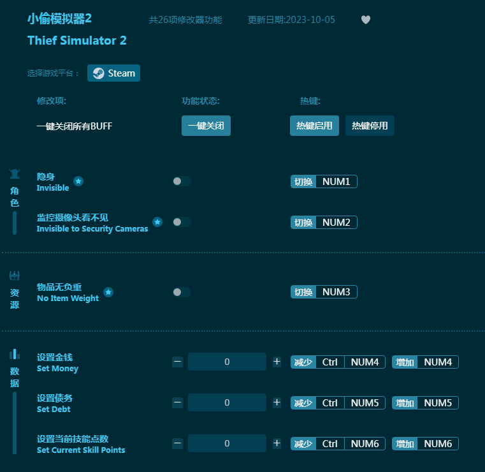Viewport: 485px width, 472px height.
Task: Click NUM1 hotkey for Invisible
Action: click(337, 181)
